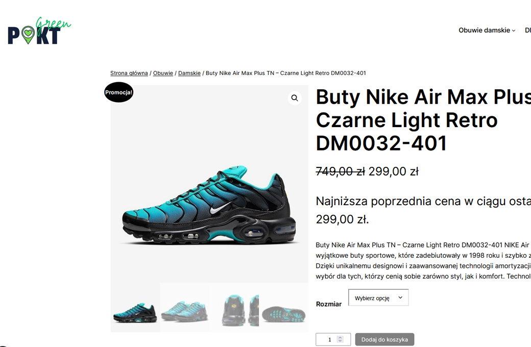The width and height of the screenshot is (531, 347).
Task: Select the first side-view shoe thumbnail
Action: pos(135,307)
